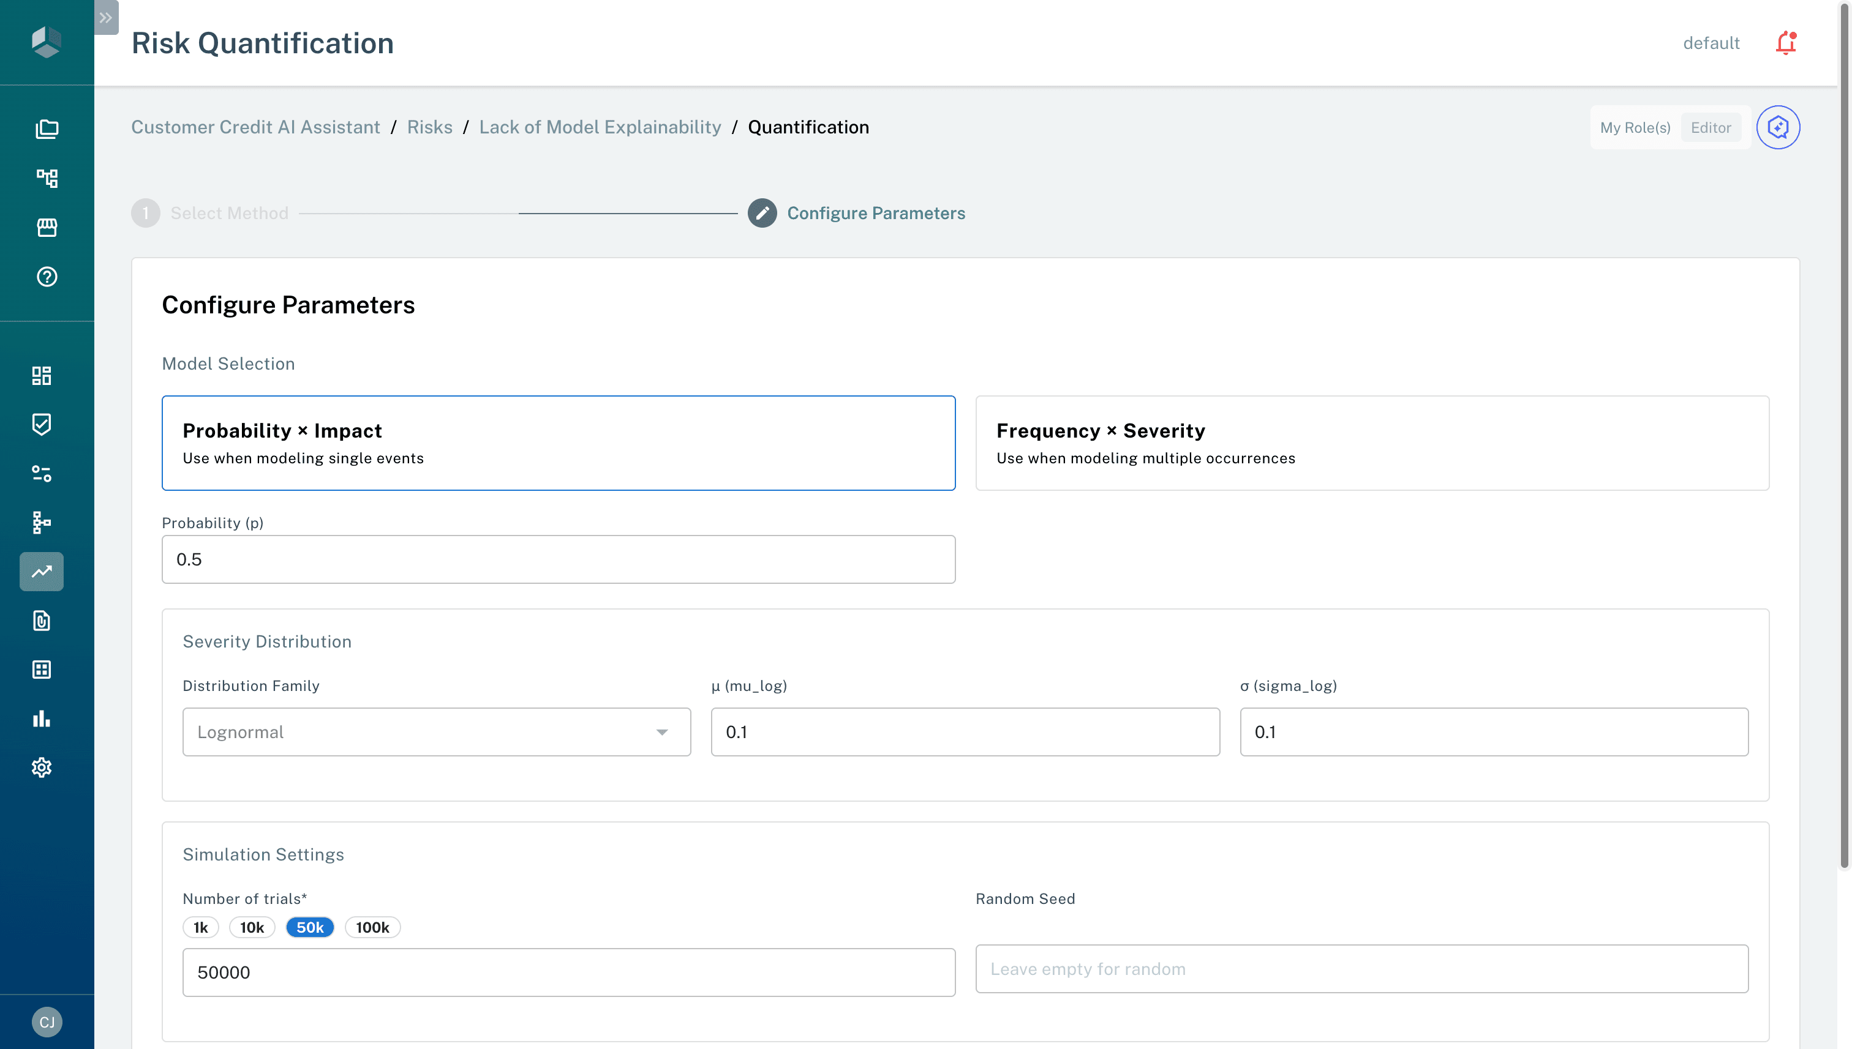Click the Random Seed input field
Image resolution: width=1852 pixels, height=1049 pixels.
tap(1361, 969)
